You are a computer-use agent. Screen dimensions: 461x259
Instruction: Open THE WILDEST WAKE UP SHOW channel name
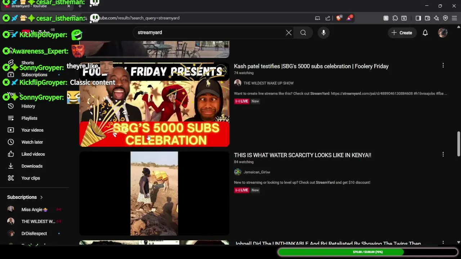pyautogui.click(x=268, y=83)
